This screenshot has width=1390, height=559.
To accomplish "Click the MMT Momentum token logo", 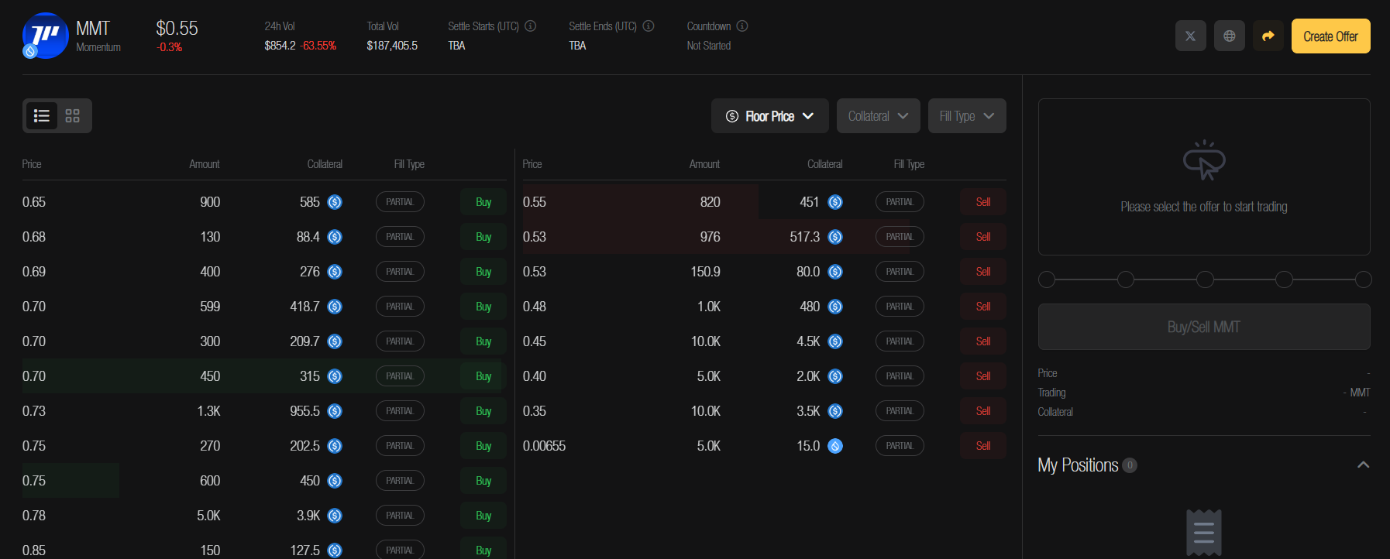I will [x=45, y=36].
